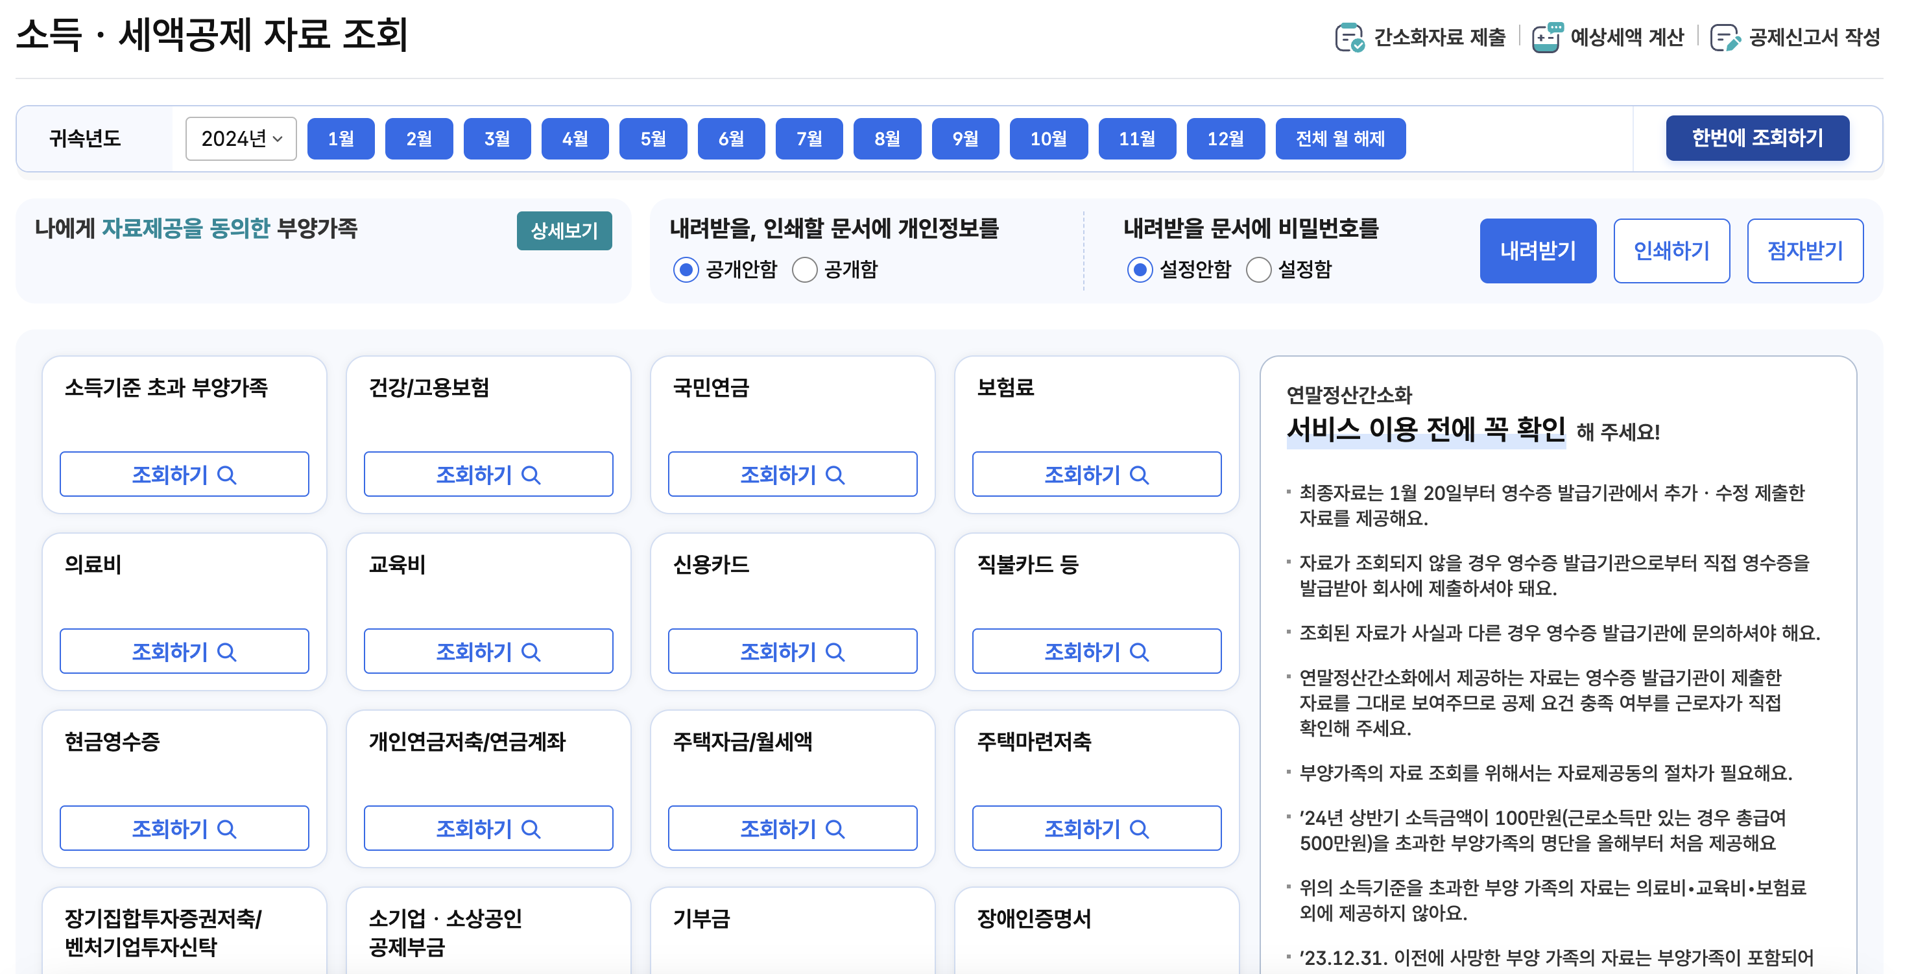Toggle the 7월 month button
The height and width of the screenshot is (974, 1916).
pos(809,139)
